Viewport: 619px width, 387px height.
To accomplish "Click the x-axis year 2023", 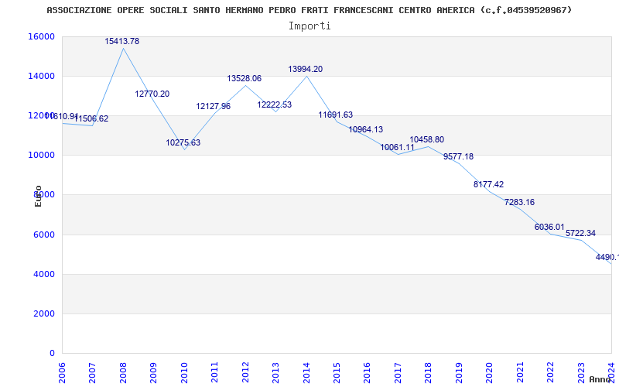I will (x=581, y=372).
